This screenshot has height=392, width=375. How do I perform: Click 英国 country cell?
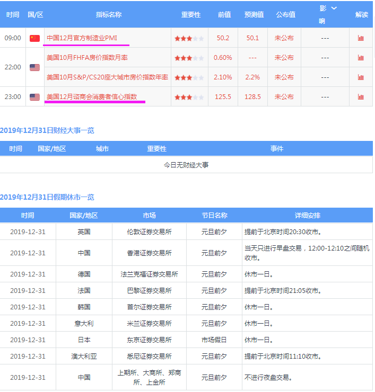click(84, 232)
